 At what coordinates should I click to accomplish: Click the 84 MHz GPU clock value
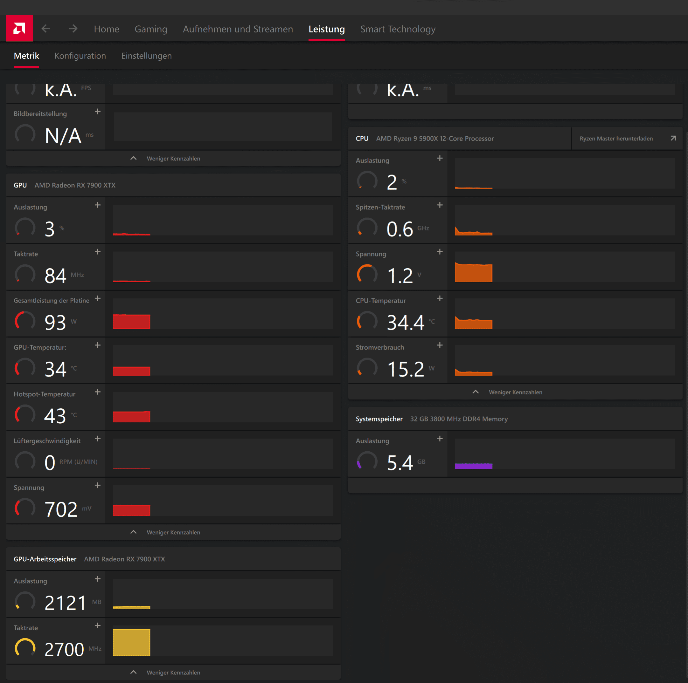[55, 276]
